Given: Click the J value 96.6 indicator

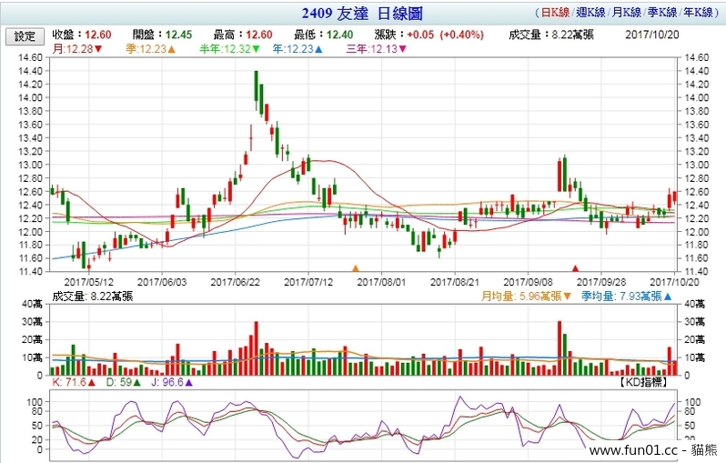Looking at the screenshot, I should point(169,383).
